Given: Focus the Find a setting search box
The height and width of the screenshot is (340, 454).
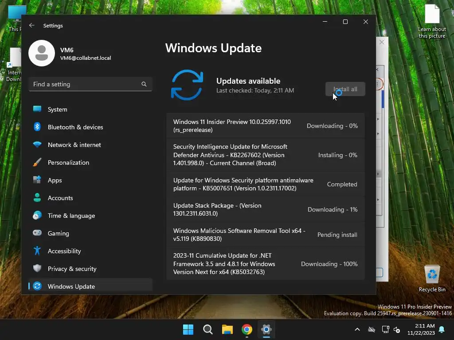Looking at the screenshot, I should coord(90,84).
